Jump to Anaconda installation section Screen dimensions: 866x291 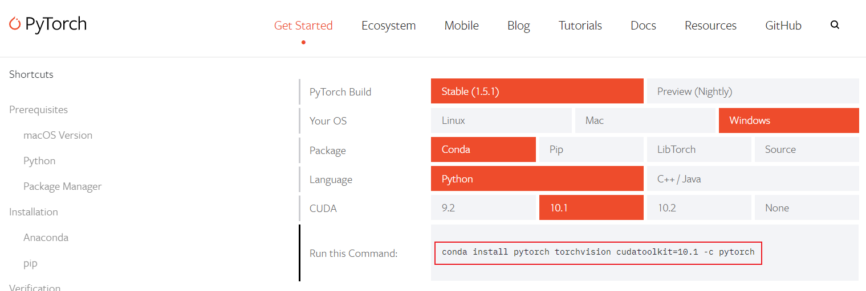pyautogui.click(x=46, y=238)
